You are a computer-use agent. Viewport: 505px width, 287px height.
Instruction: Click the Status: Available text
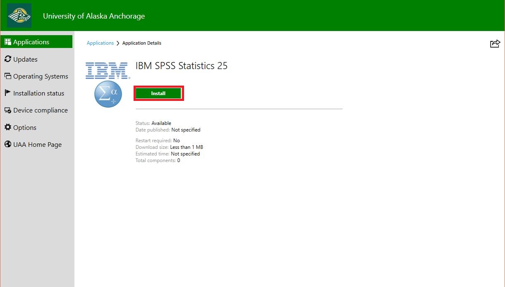[153, 123]
